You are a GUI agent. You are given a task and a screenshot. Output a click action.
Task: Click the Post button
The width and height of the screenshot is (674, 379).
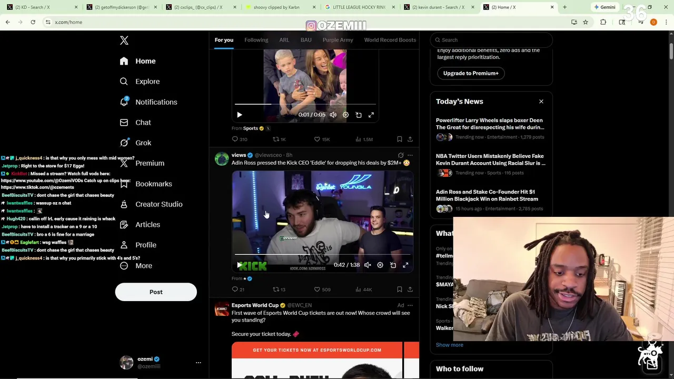click(156, 292)
